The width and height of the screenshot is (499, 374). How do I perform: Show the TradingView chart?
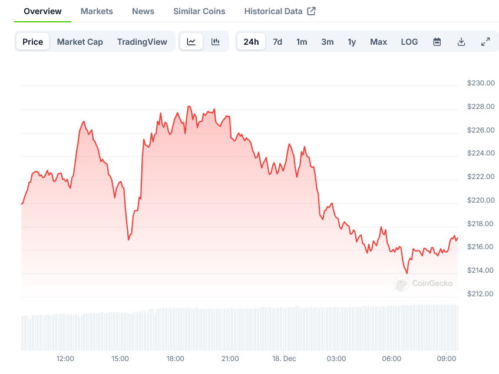click(x=142, y=42)
